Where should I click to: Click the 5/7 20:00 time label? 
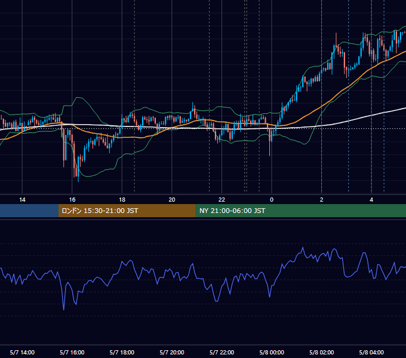[172, 352]
